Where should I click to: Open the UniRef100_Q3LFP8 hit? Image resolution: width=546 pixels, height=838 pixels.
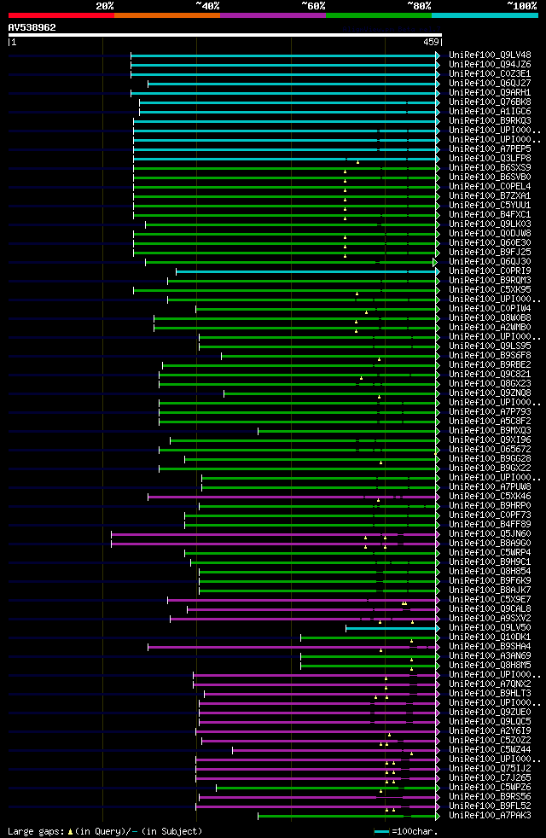490,158
